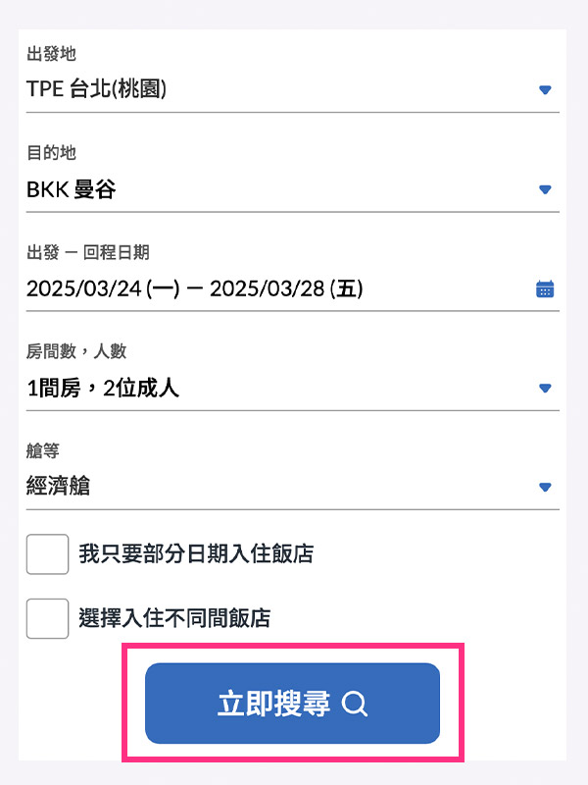Click the blue arrow beside BKK 曼谷
The image size is (588, 785).
(546, 189)
